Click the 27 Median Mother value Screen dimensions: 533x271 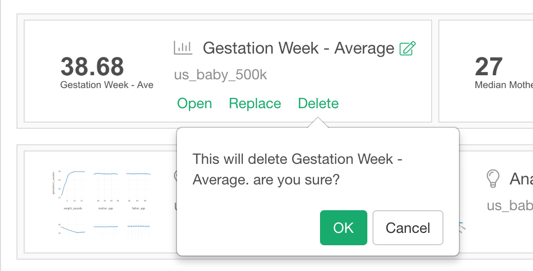(x=488, y=67)
